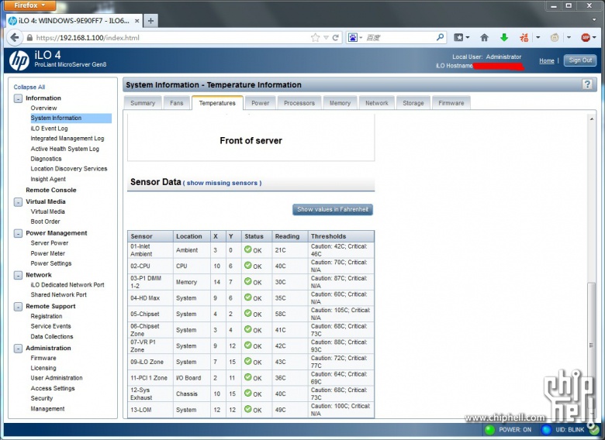Open help with the question mark icon
The image size is (605, 440).
[x=587, y=84]
